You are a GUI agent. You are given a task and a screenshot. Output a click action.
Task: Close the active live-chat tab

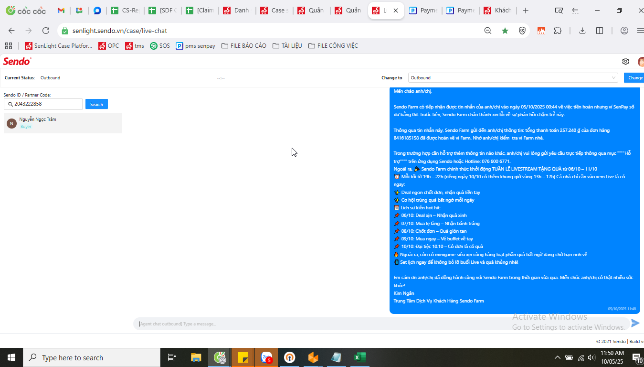[x=396, y=11]
